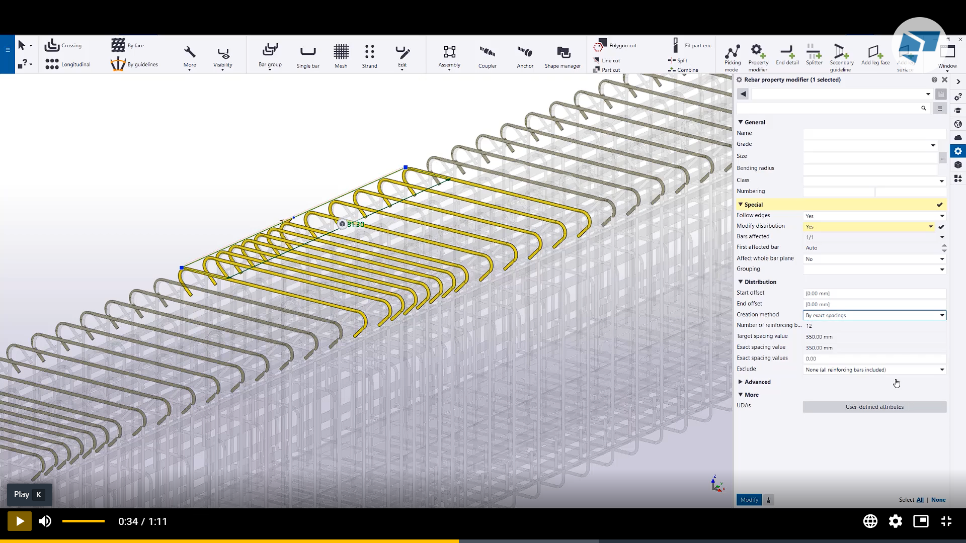Open the Shape manager

coord(562,55)
